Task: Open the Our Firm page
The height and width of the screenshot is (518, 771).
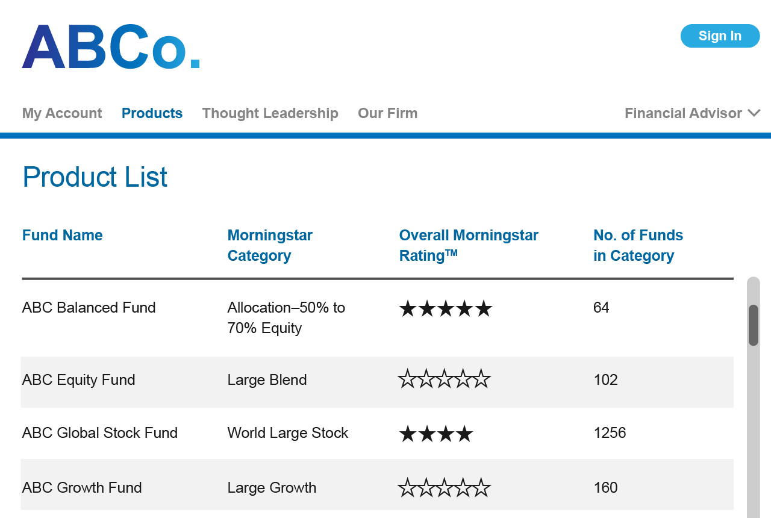Action: point(387,113)
